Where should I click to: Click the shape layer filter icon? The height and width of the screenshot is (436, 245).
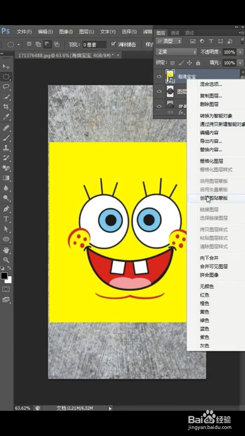(220, 41)
